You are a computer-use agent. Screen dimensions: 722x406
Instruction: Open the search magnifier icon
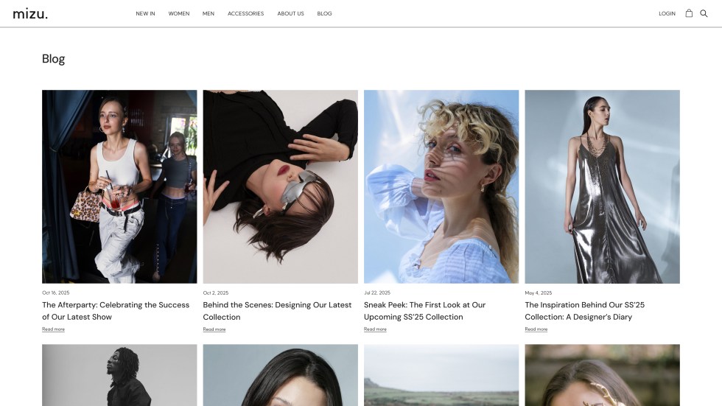point(704,13)
